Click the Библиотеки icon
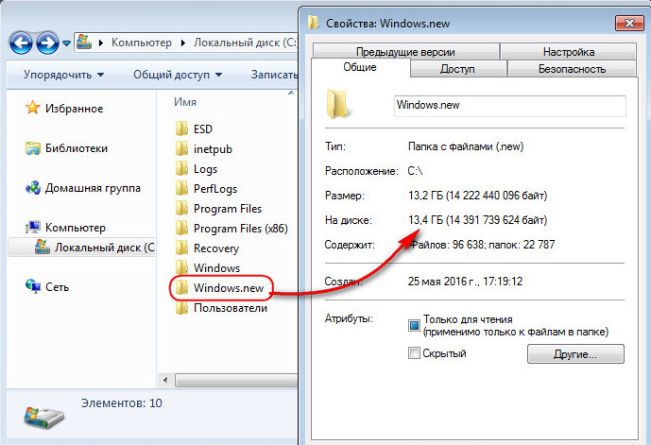 (x=32, y=147)
